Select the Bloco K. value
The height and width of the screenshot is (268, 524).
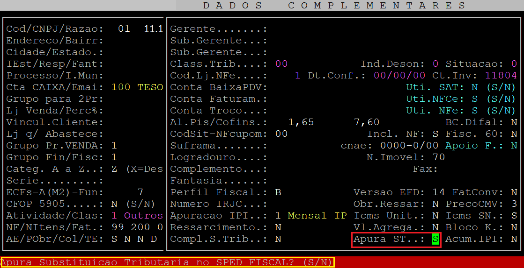pyautogui.click(x=514, y=227)
